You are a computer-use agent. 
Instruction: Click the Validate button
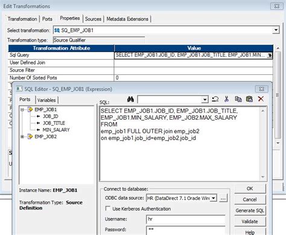point(250,221)
